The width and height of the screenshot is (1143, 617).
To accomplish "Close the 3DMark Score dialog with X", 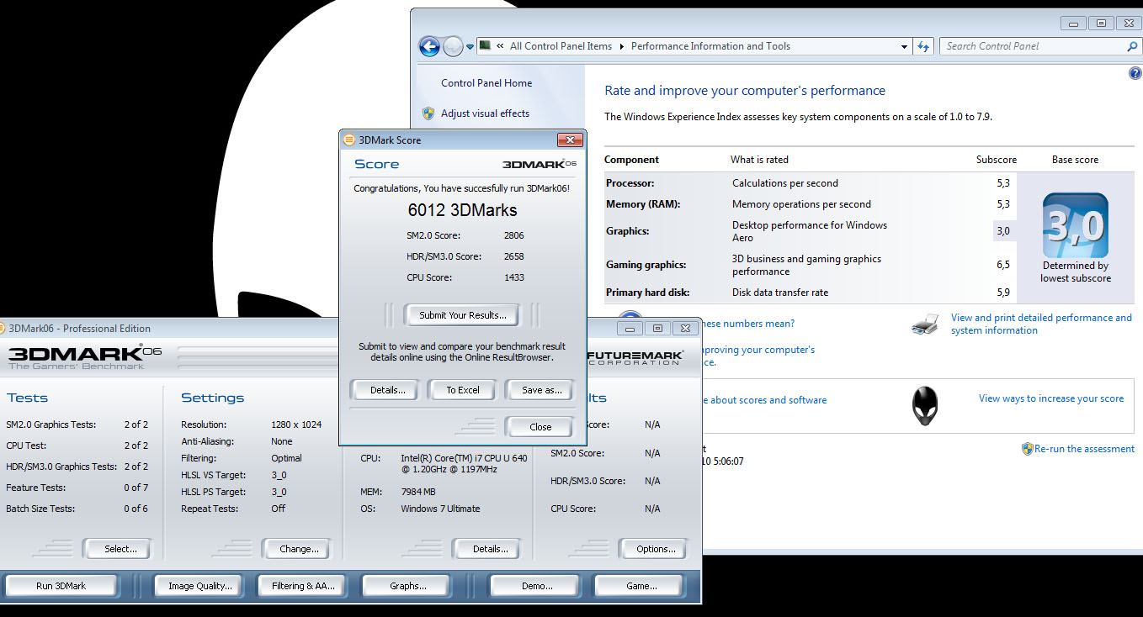I will tap(570, 140).
